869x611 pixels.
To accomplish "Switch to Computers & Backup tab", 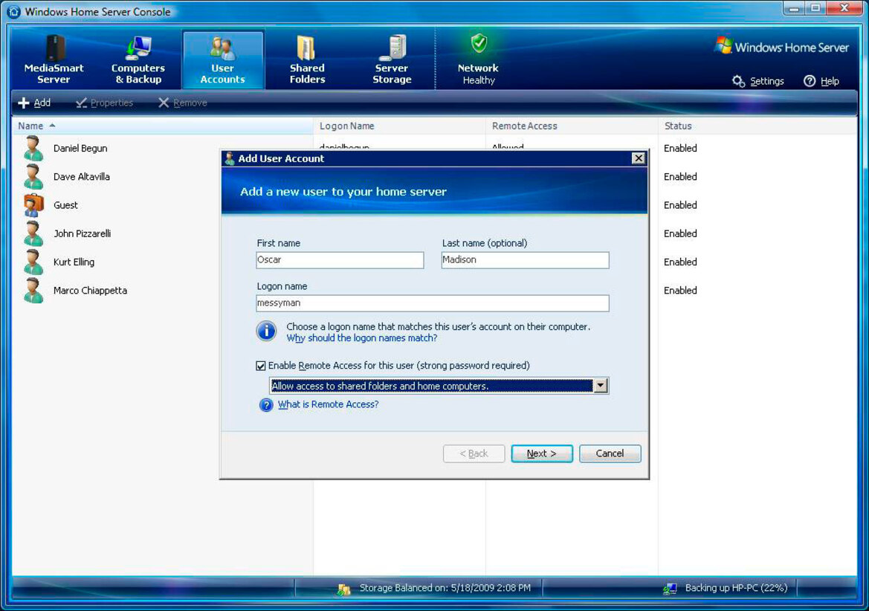I will coord(138,59).
